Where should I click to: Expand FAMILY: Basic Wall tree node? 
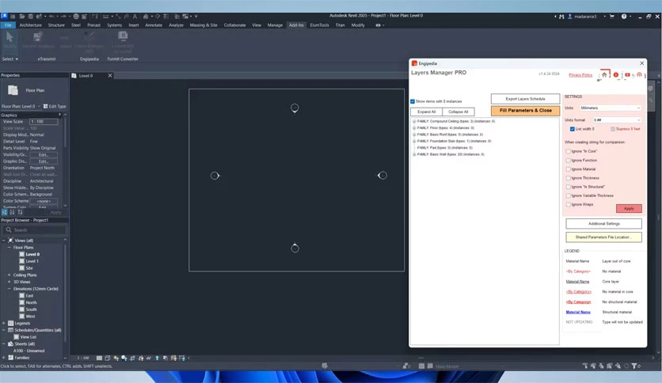tap(414, 154)
